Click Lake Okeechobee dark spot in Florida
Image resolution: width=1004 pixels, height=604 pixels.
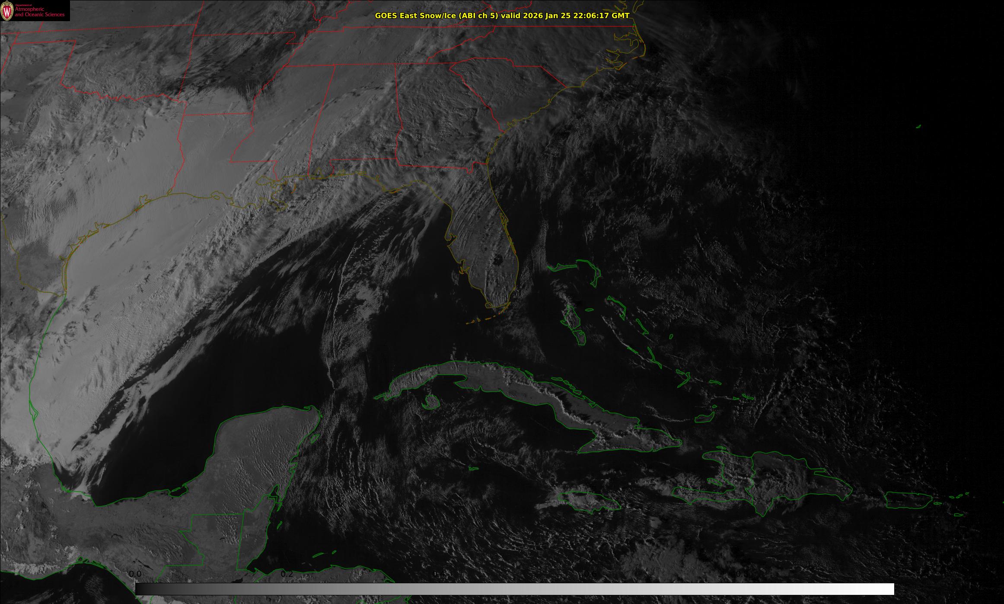click(x=498, y=260)
